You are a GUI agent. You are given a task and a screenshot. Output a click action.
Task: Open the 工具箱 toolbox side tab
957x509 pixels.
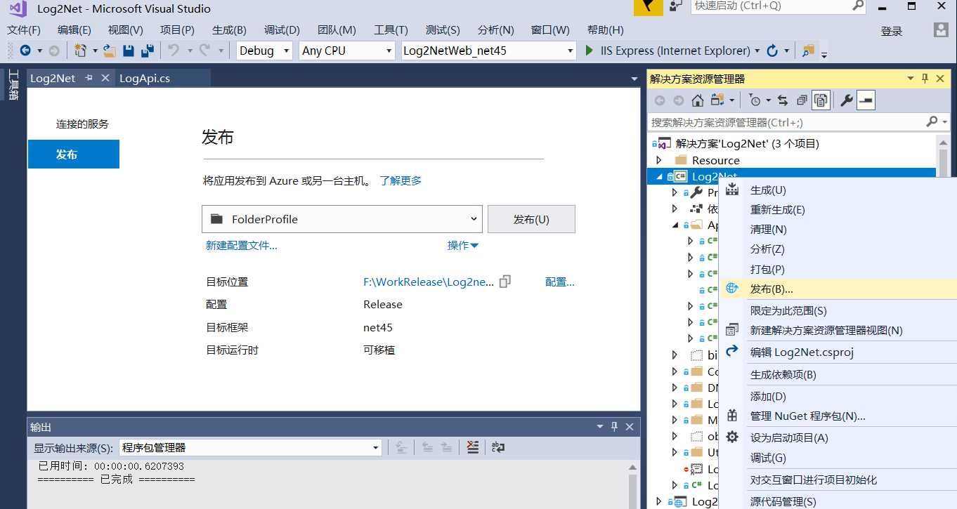click(x=13, y=84)
